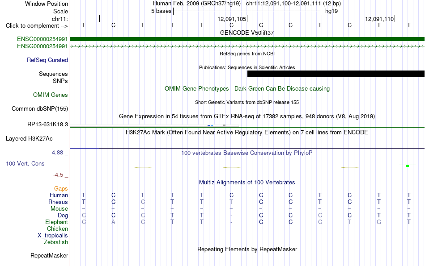425x266 pixels.
Task: Click the A base in the Elephant row
Action: click(113, 222)
